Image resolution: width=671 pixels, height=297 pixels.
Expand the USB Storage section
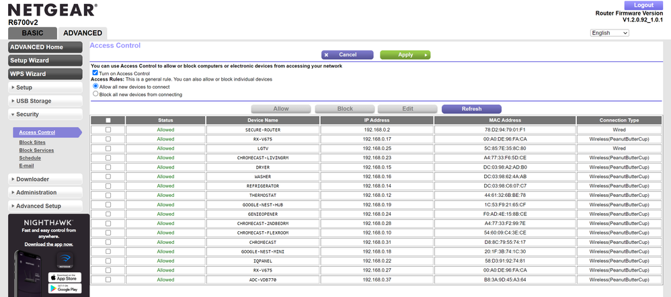pyautogui.click(x=45, y=101)
